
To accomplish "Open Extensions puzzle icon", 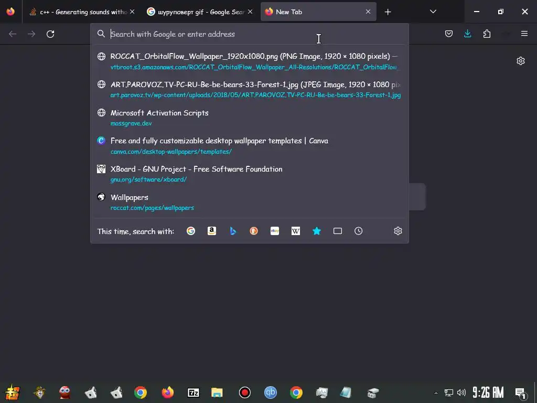I will (487, 34).
